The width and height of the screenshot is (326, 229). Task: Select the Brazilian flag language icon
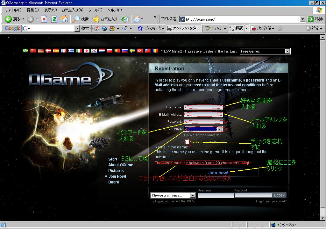click(x=25, y=51)
